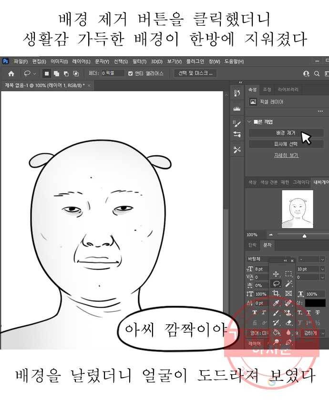Select the Rectangular Marquee tool
The height and width of the screenshot is (400, 329).
(x=288, y=274)
